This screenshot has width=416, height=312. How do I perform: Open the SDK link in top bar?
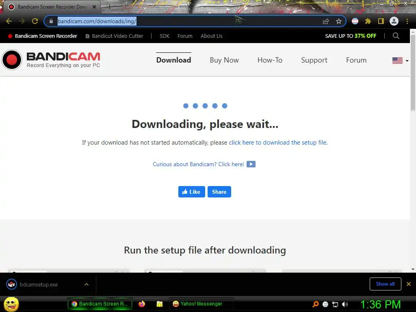click(x=165, y=36)
